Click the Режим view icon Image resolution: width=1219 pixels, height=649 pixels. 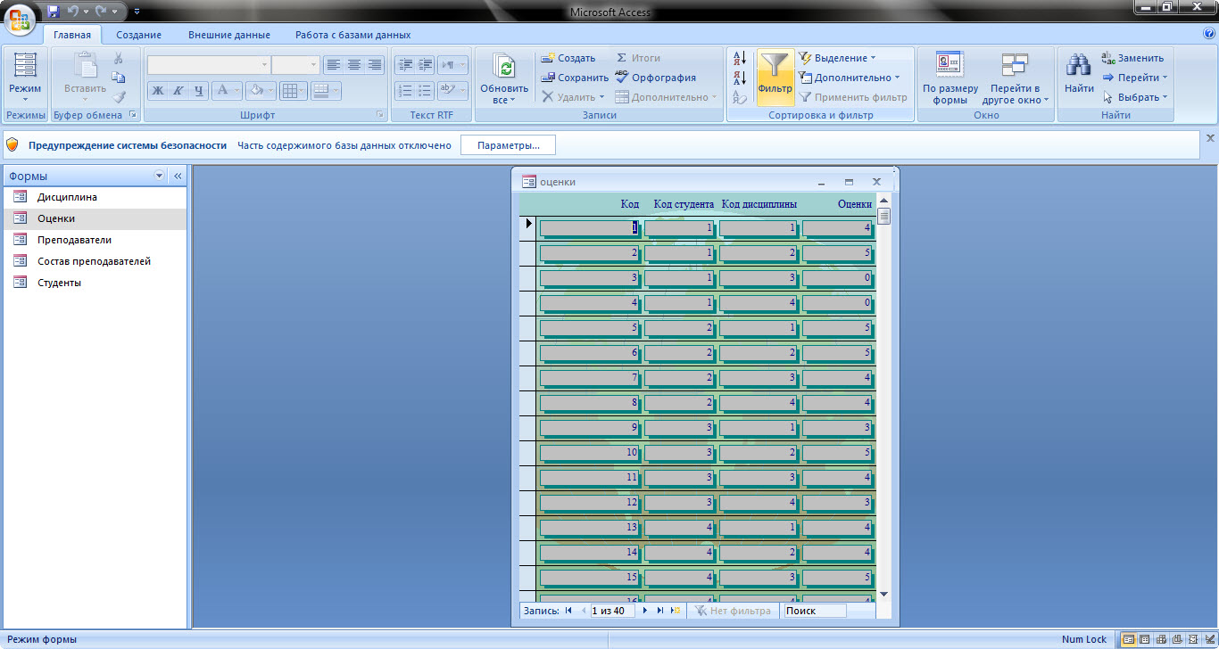25,67
